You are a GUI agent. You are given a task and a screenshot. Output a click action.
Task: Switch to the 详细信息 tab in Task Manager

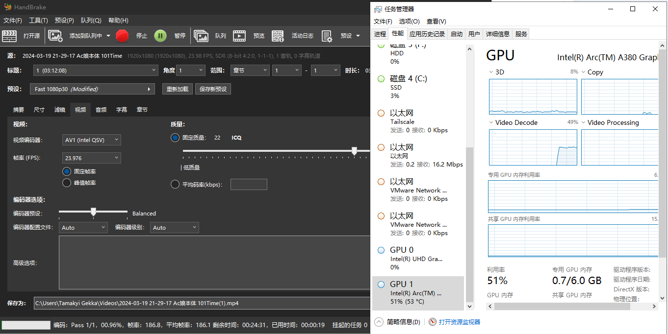pos(498,34)
